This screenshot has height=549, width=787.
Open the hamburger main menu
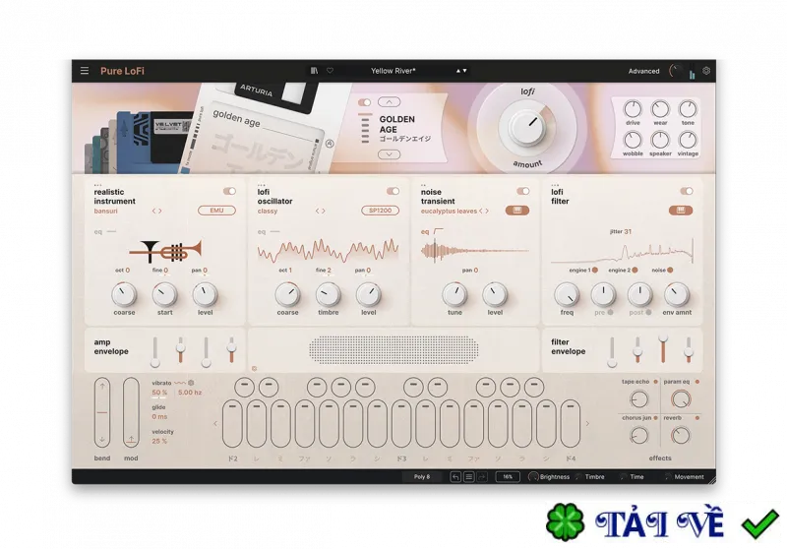pos(85,71)
